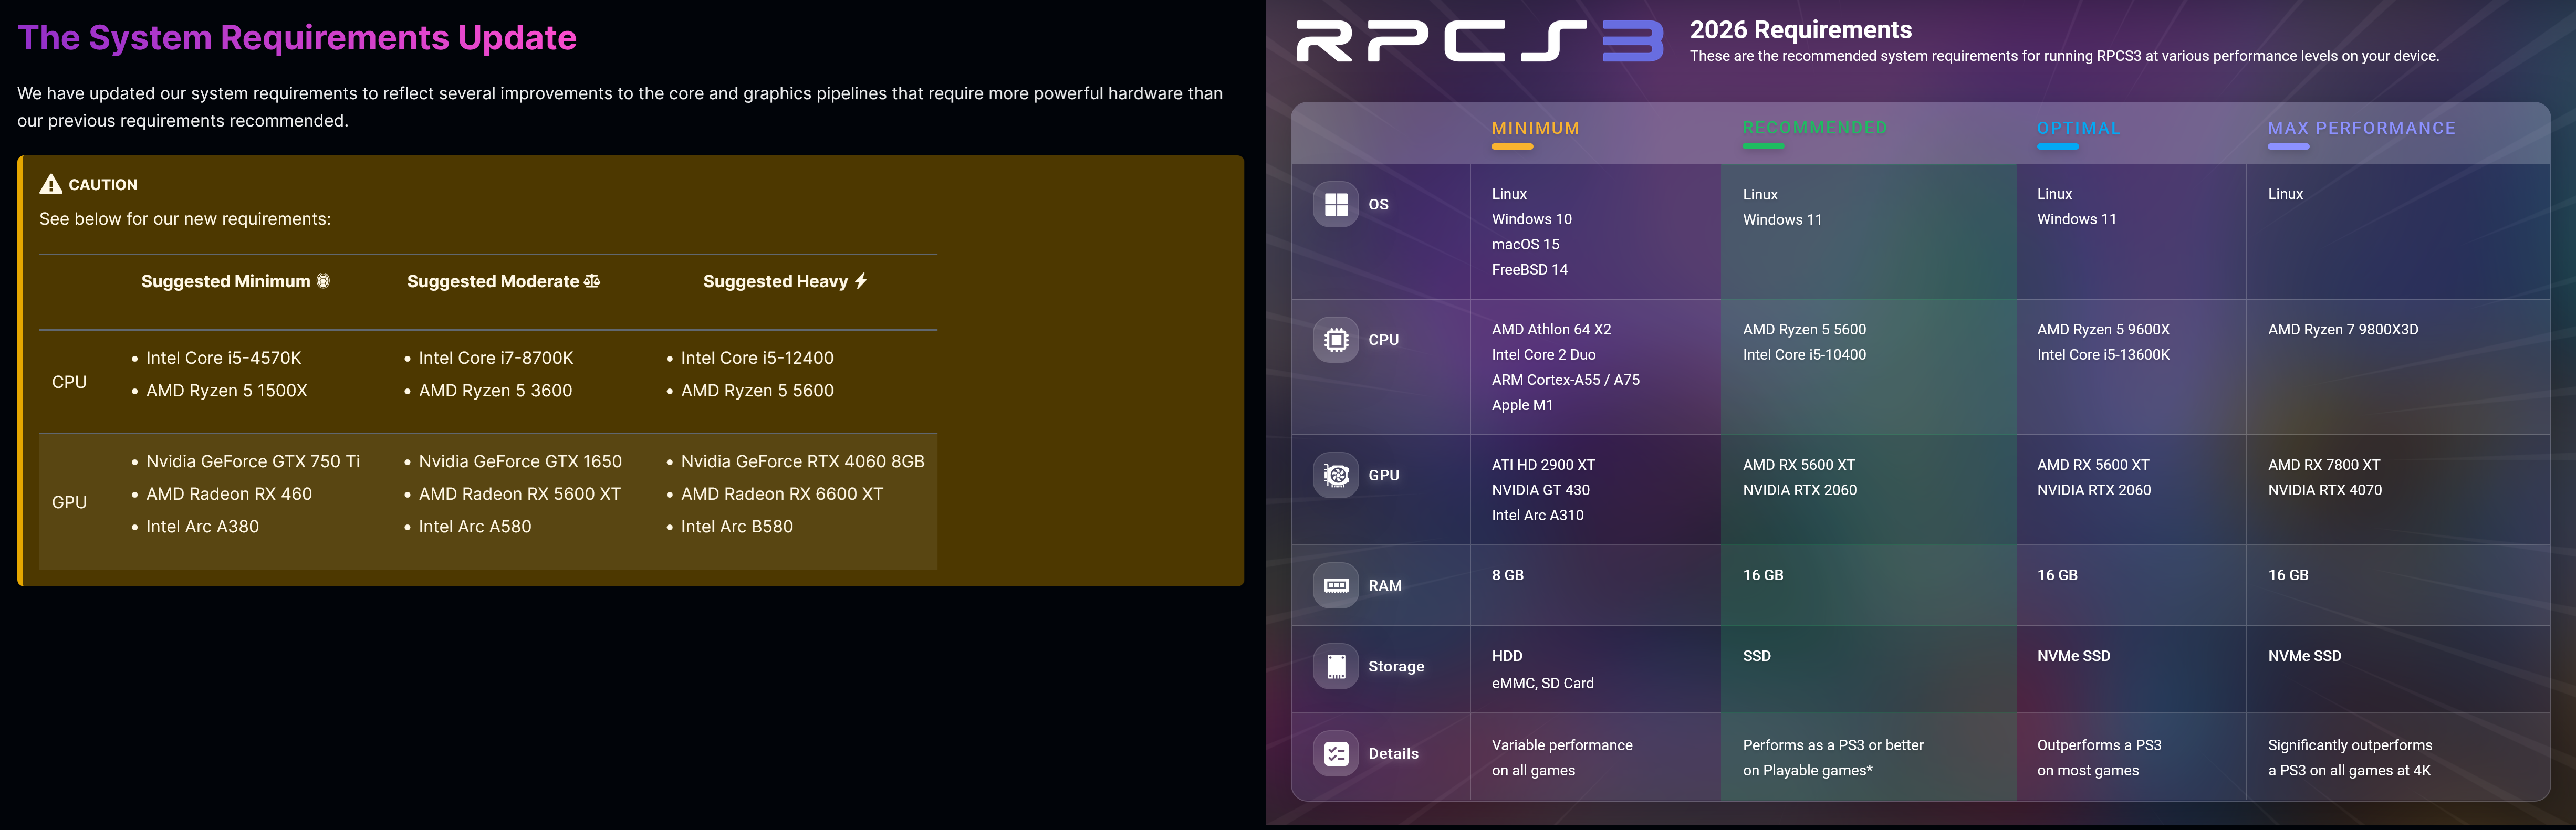Click "AMD RX 7800 XT" GPU entry
Image resolution: width=2576 pixels, height=830 pixels.
(x=2325, y=465)
